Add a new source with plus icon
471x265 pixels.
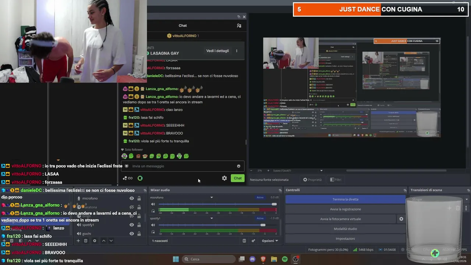(x=78, y=241)
